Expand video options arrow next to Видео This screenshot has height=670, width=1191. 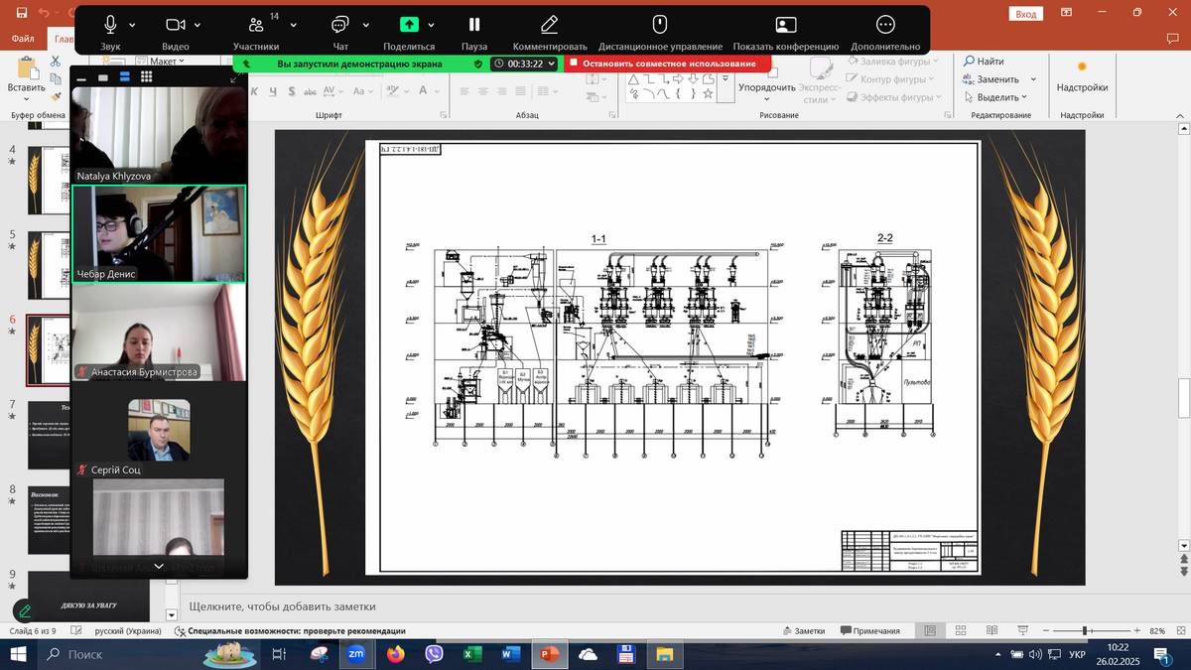pos(198,25)
